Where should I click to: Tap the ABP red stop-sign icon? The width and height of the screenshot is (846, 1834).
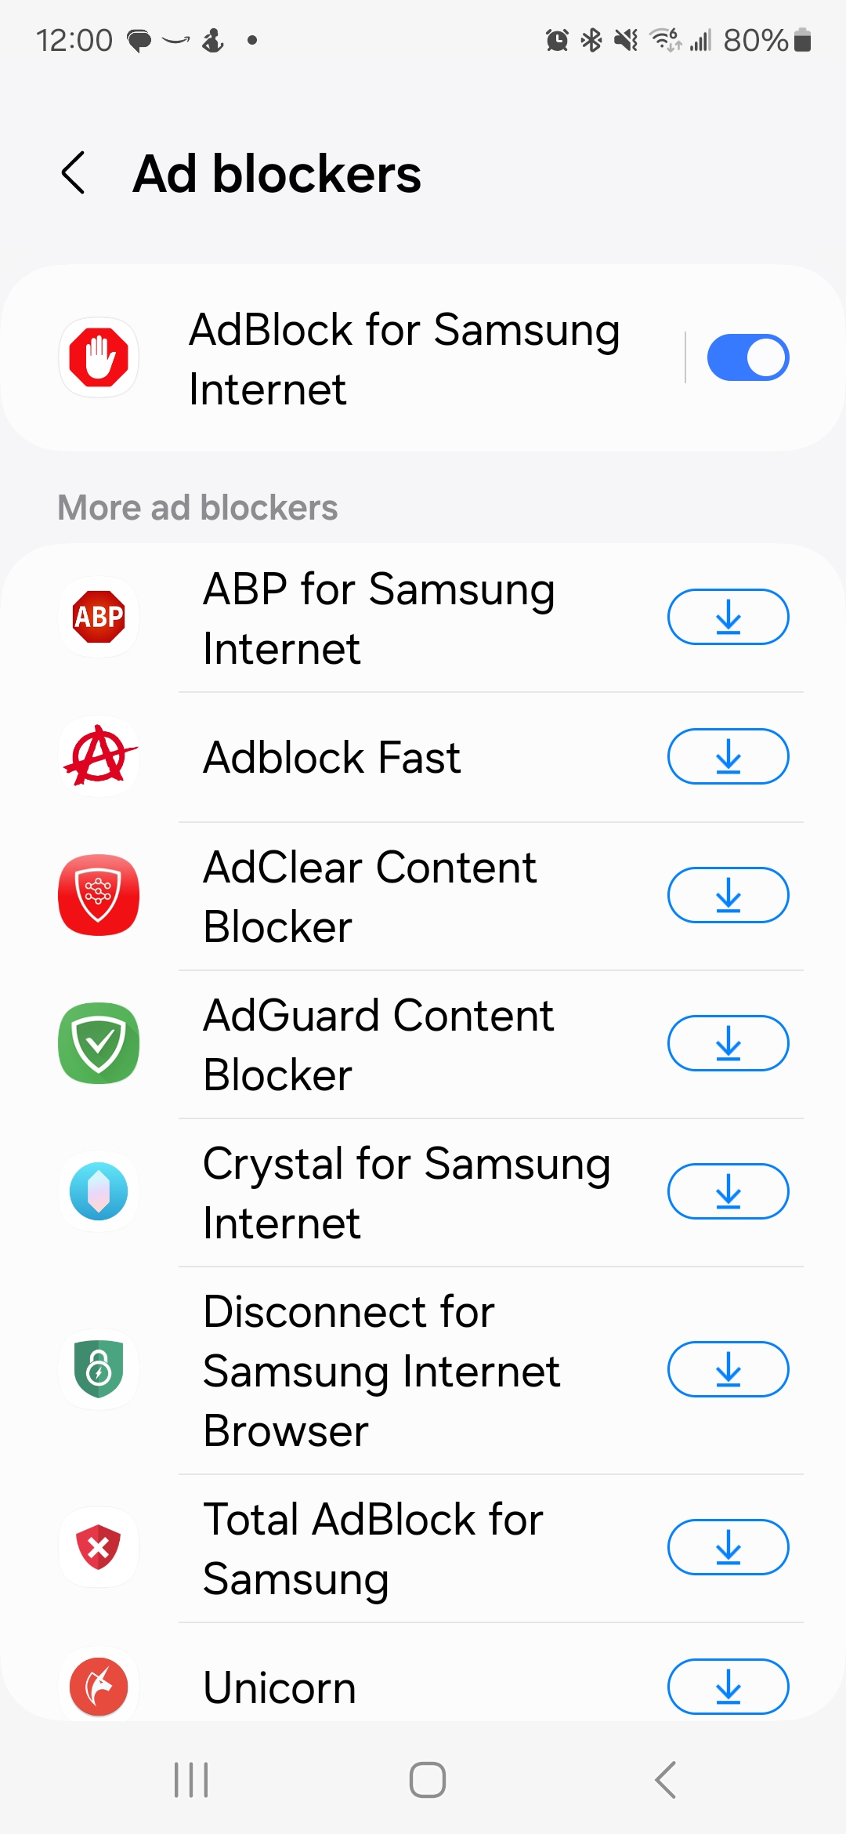(x=99, y=617)
